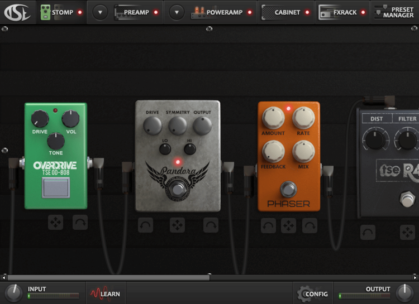This screenshot has width=419, height=304.
Task: Open dropdown arrow before PREAMP
Action: (100, 12)
